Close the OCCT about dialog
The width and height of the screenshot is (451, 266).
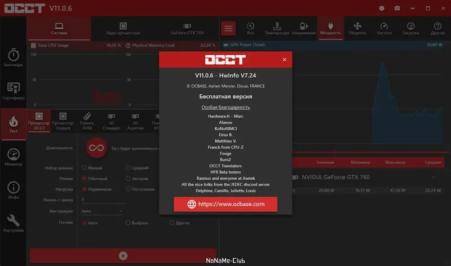285,60
